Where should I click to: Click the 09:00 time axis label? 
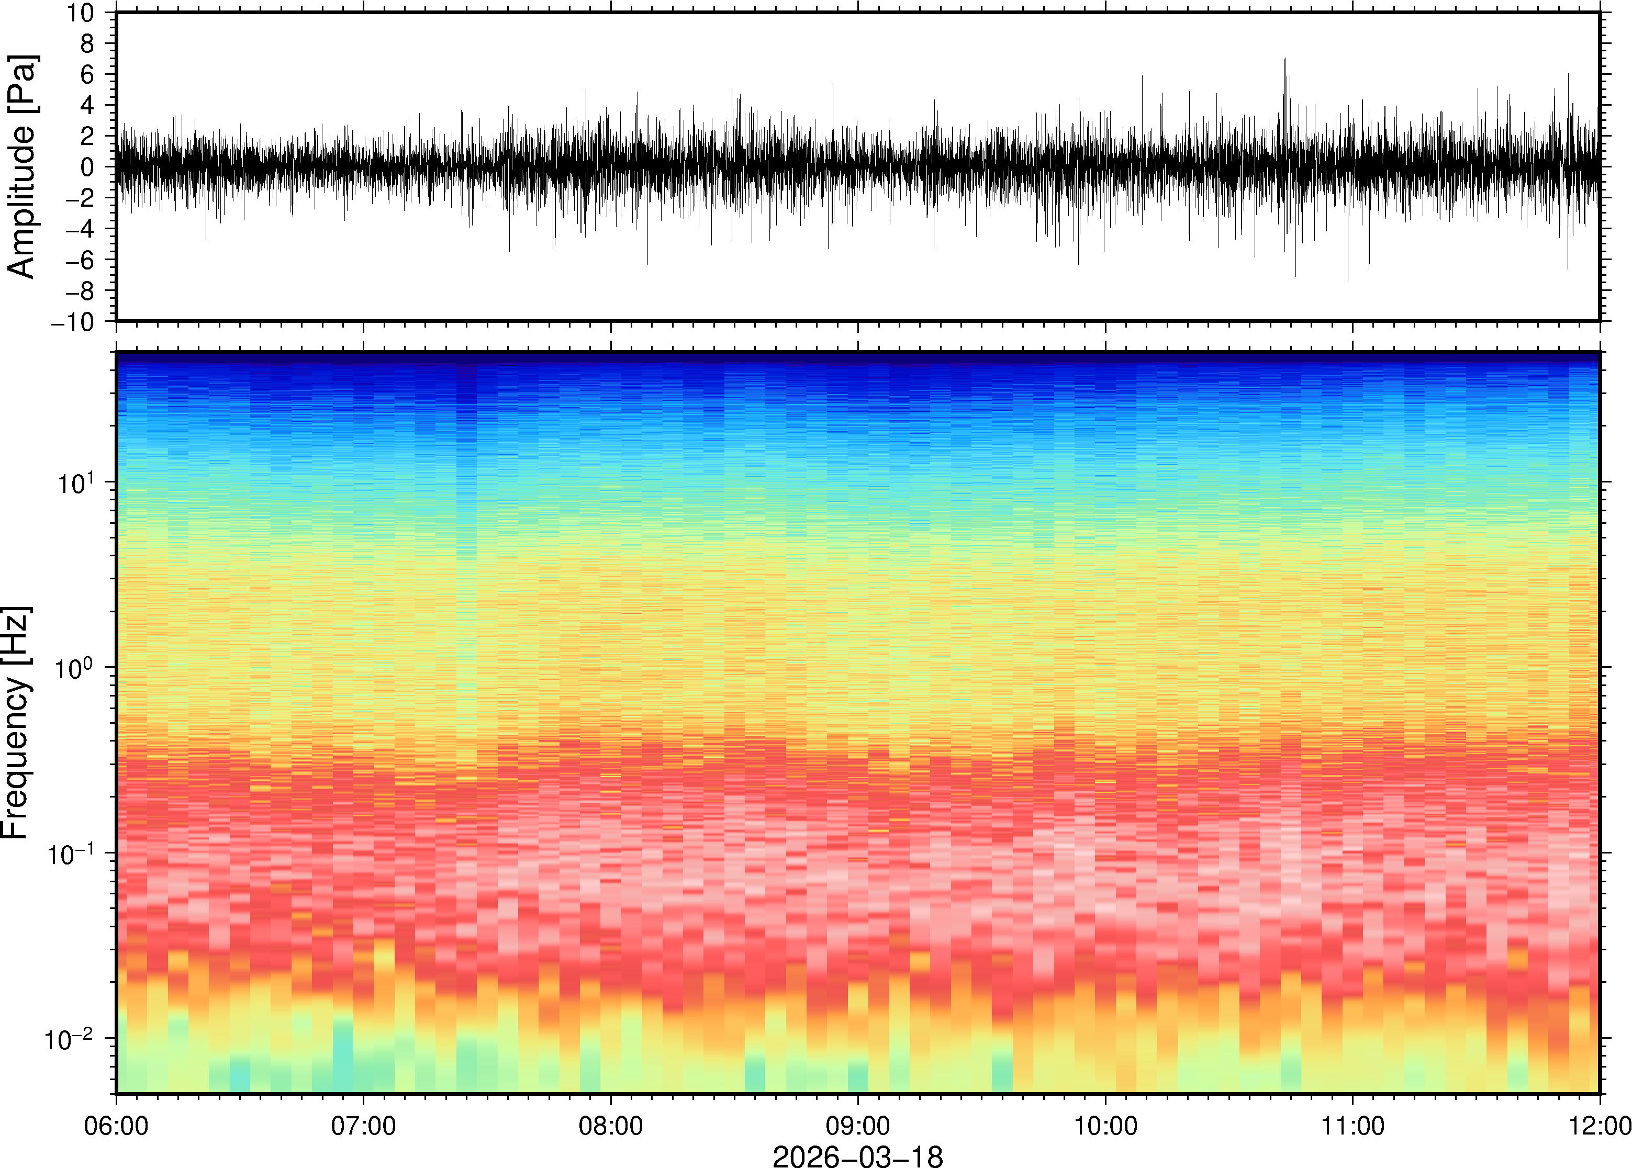857,1126
